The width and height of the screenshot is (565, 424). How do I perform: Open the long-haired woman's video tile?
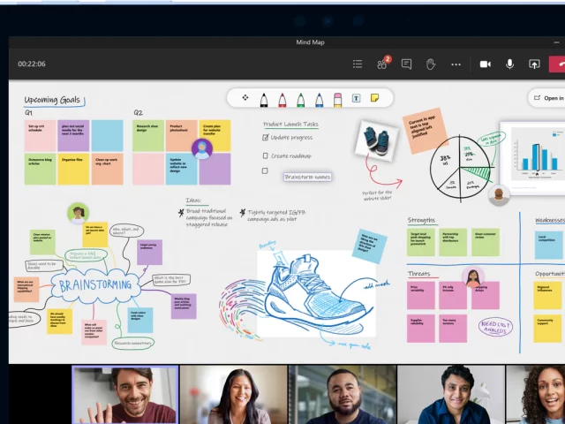point(234,395)
